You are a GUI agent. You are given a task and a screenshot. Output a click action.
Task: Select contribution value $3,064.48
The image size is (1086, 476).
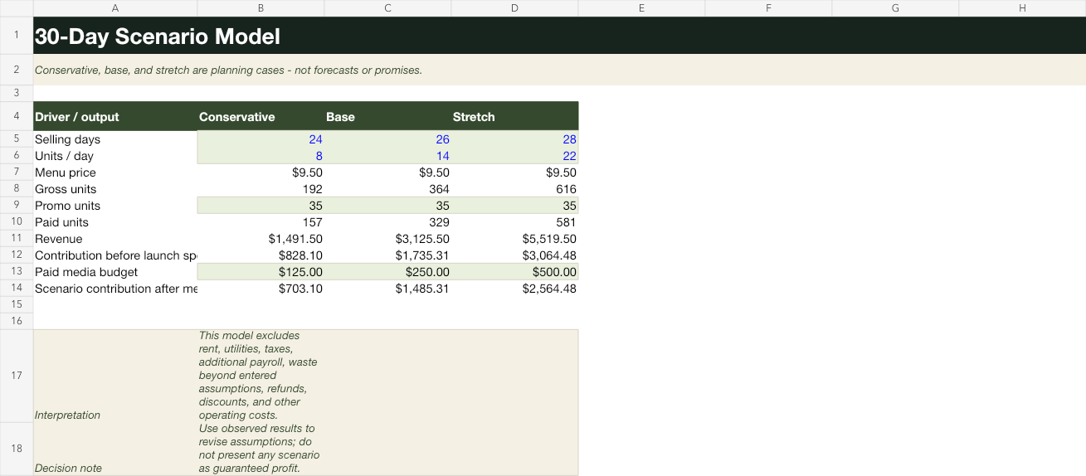point(514,255)
